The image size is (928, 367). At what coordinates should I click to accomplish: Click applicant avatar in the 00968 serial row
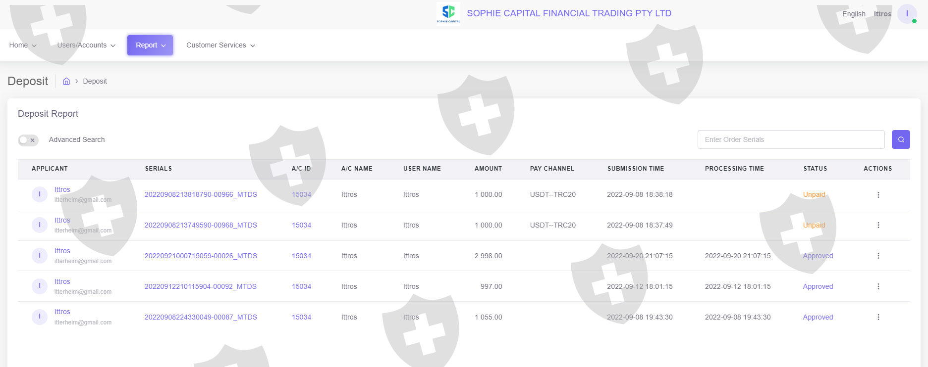pyautogui.click(x=40, y=225)
